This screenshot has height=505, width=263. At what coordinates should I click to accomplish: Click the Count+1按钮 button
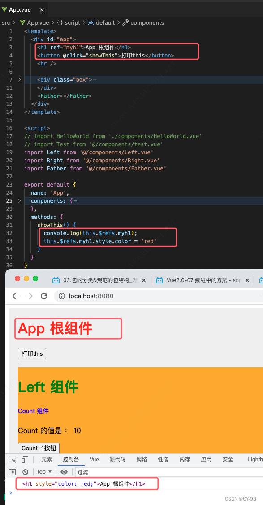pos(39,448)
